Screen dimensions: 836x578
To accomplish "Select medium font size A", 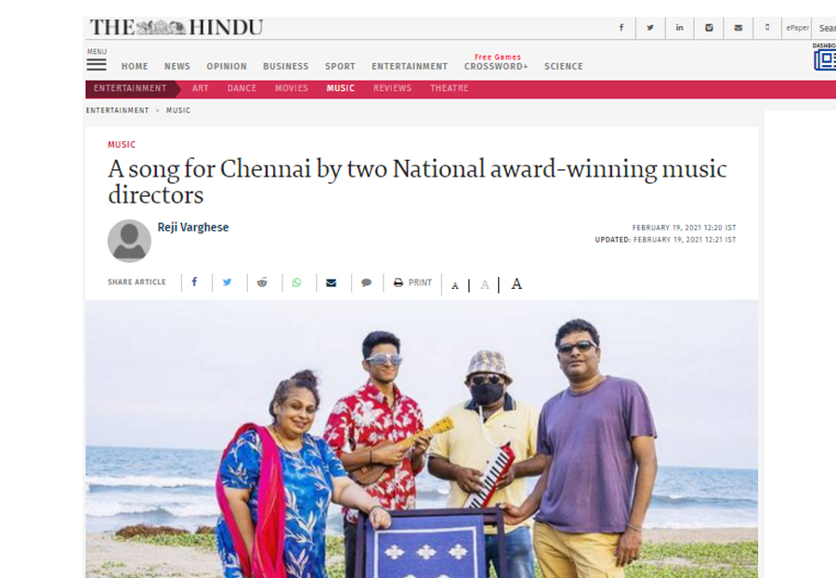I will point(484,284).
